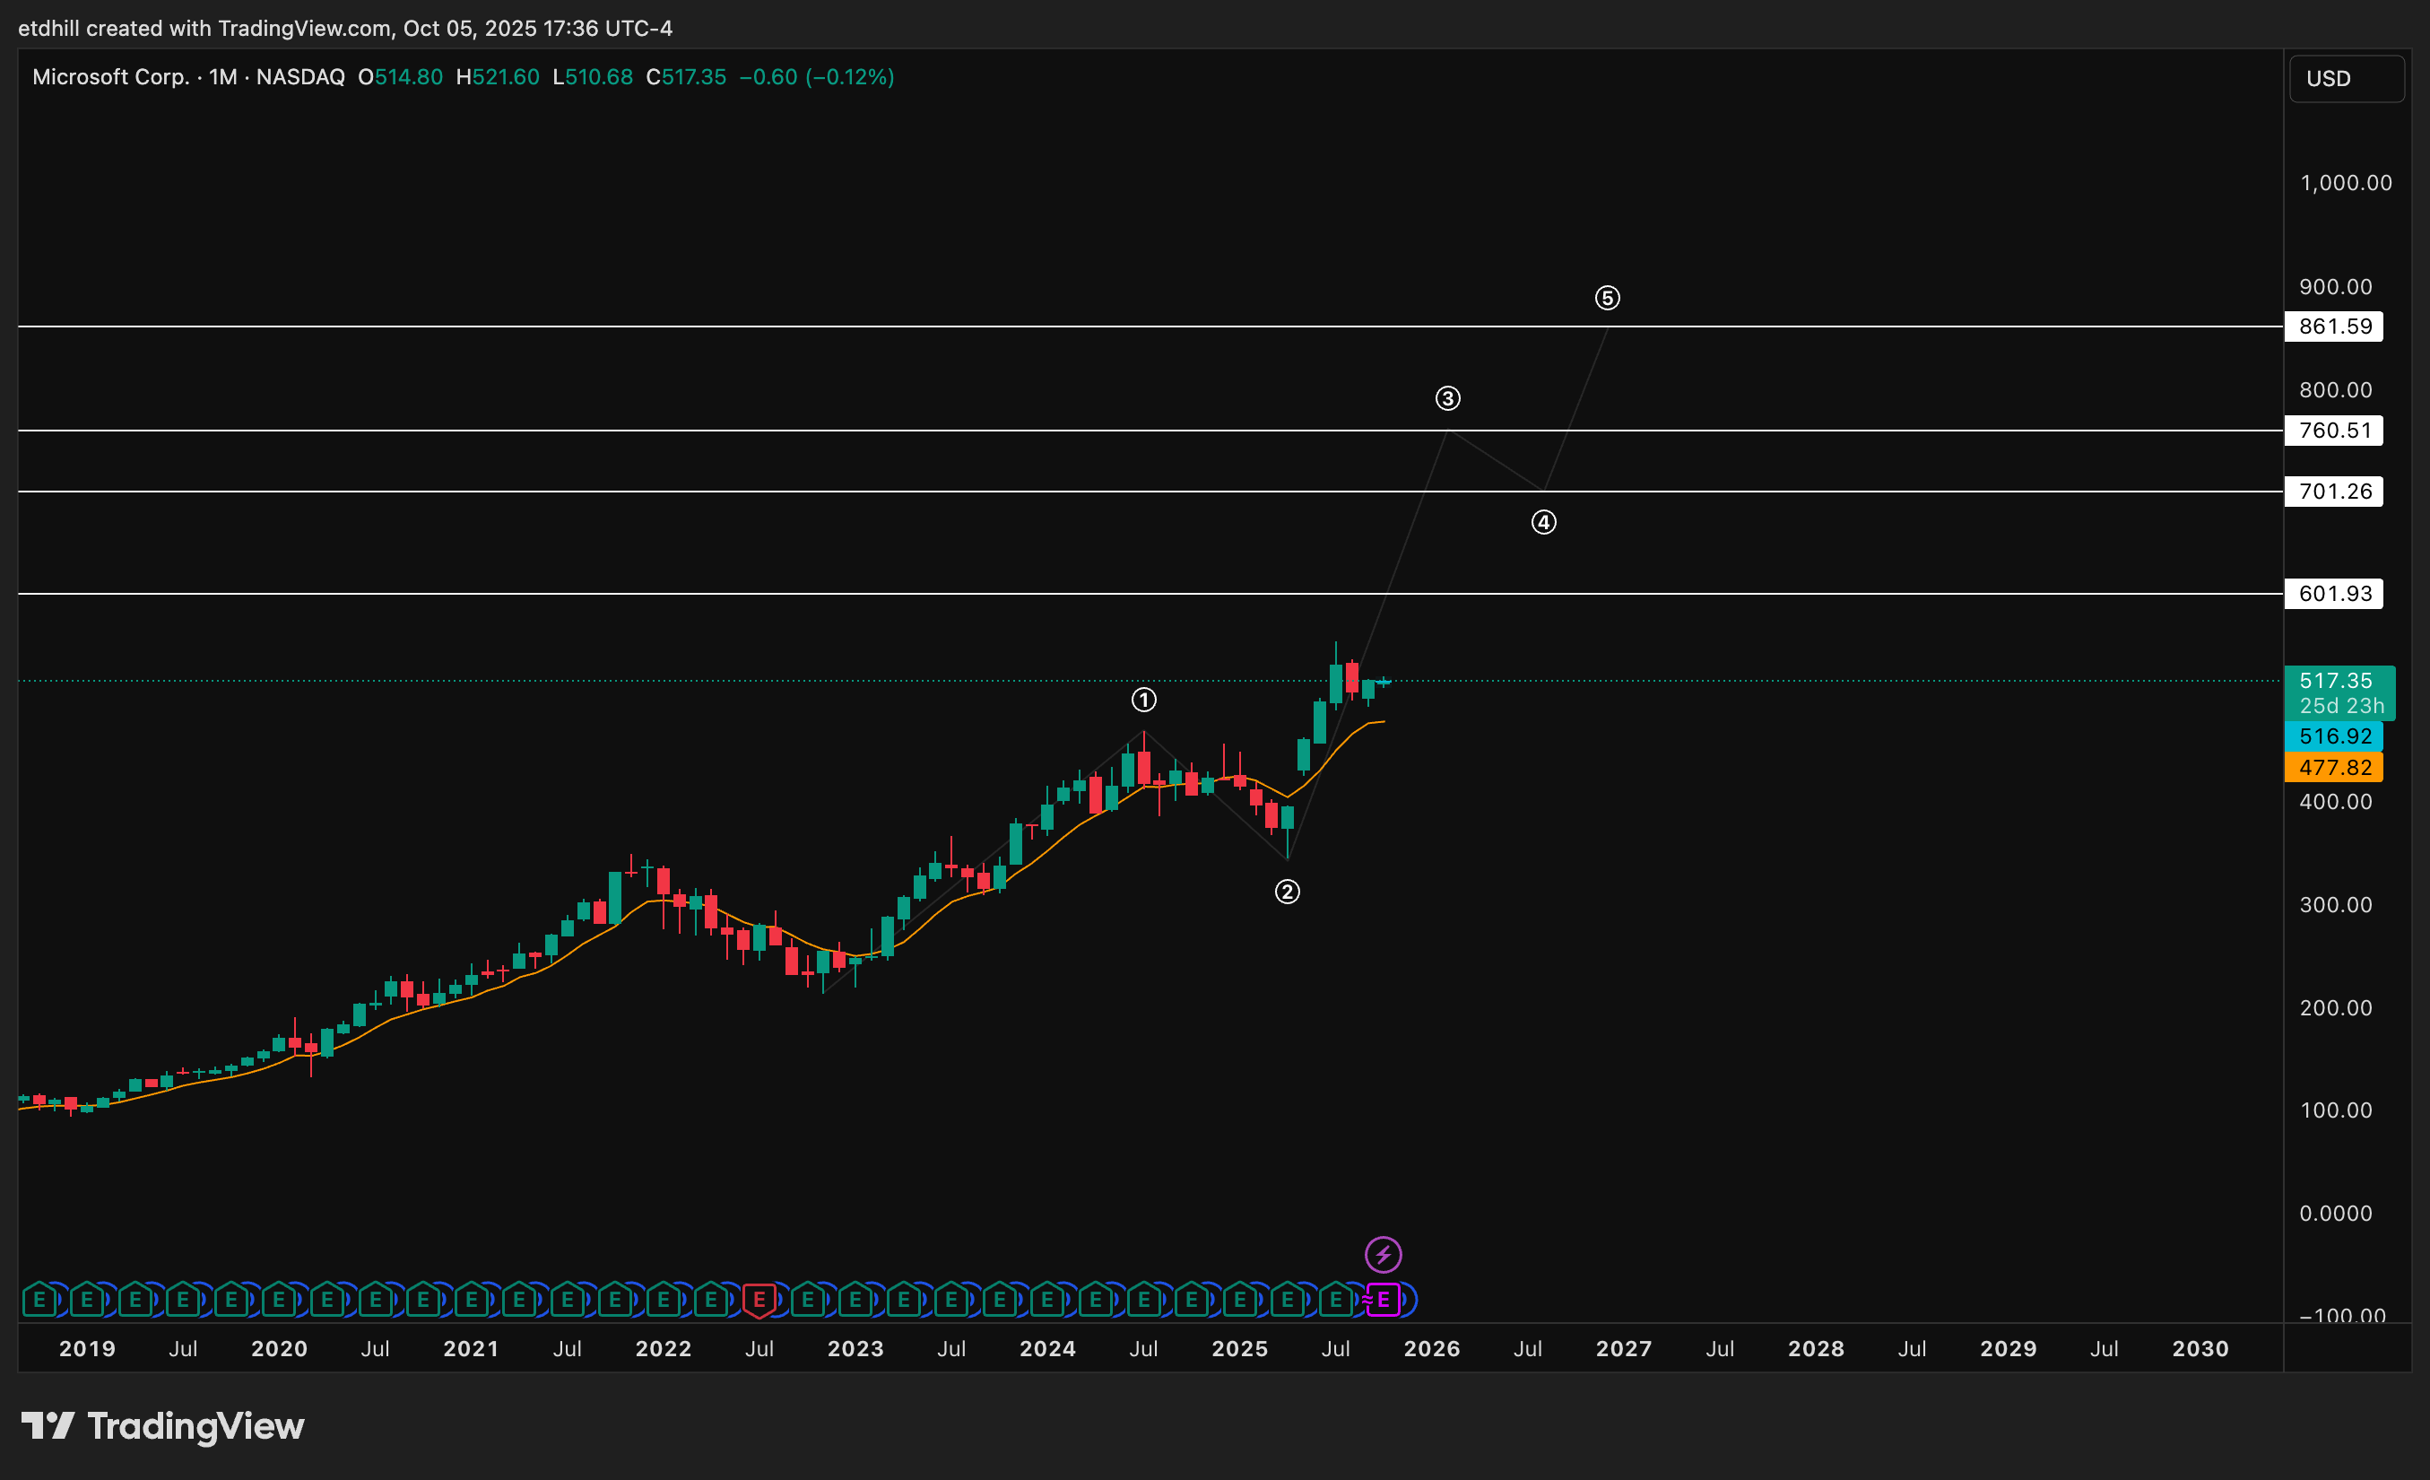Click the first green earnings marker on the left
The width and height of the screenshot is (2430, 1480).
pyautogui.click(x=39, y=1301)
